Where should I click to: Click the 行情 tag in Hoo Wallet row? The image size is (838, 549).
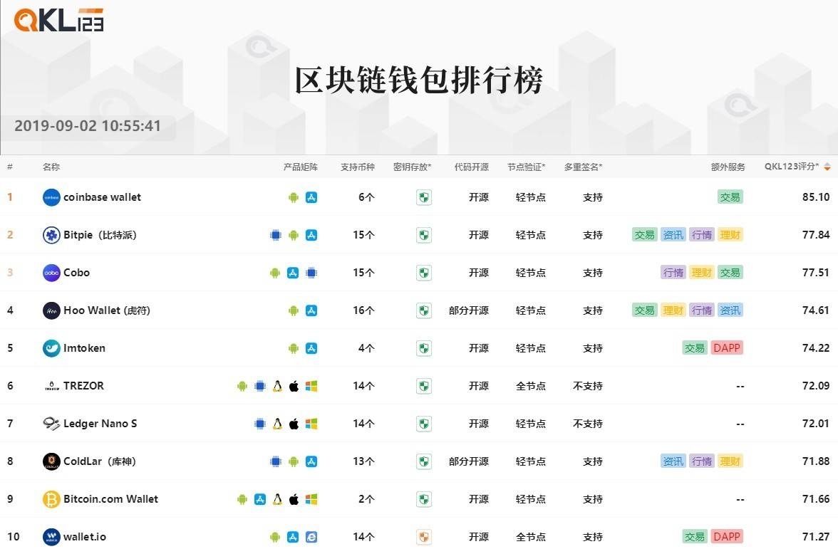tap(702, 310)
